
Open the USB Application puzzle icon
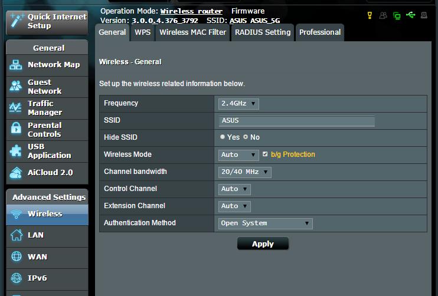click(x=15, y=151)
